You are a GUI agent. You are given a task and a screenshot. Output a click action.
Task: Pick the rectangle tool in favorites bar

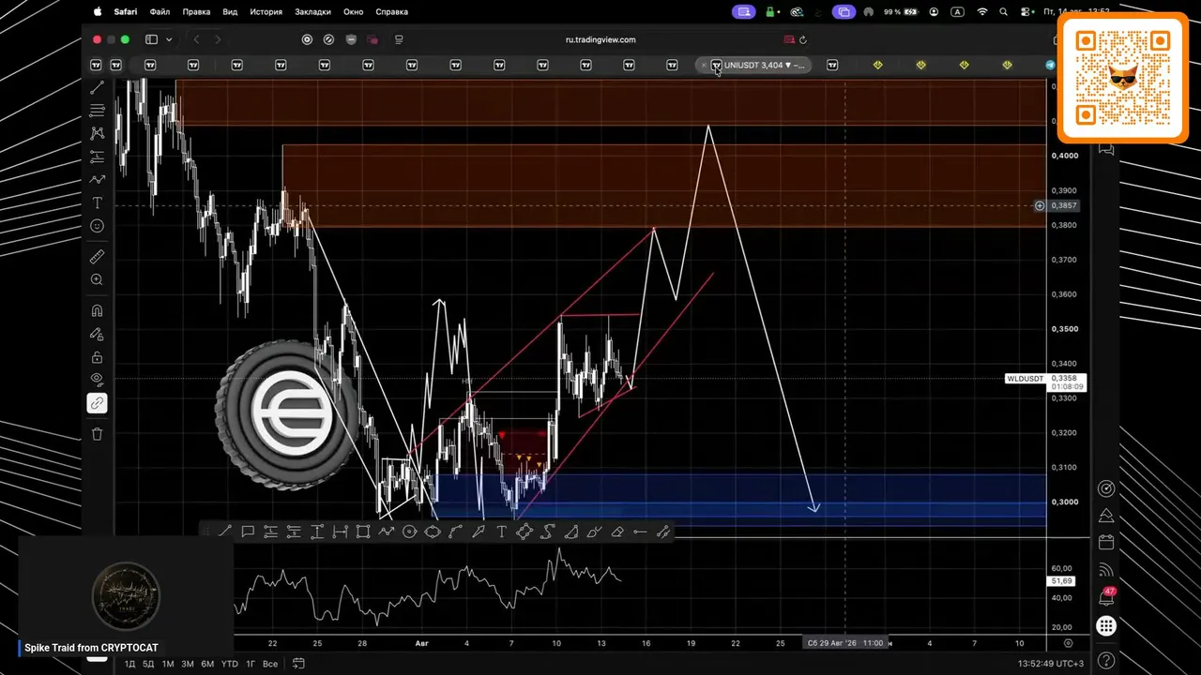pos(363,532)
